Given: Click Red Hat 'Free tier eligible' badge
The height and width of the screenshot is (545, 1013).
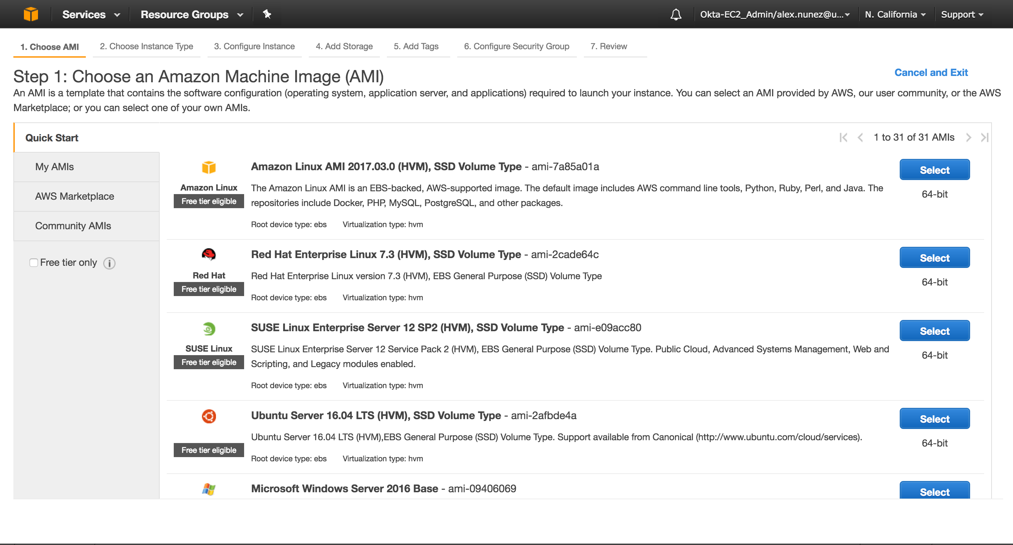Looking at the screenshot, I should pyautogui.click(x=209, y=289).
